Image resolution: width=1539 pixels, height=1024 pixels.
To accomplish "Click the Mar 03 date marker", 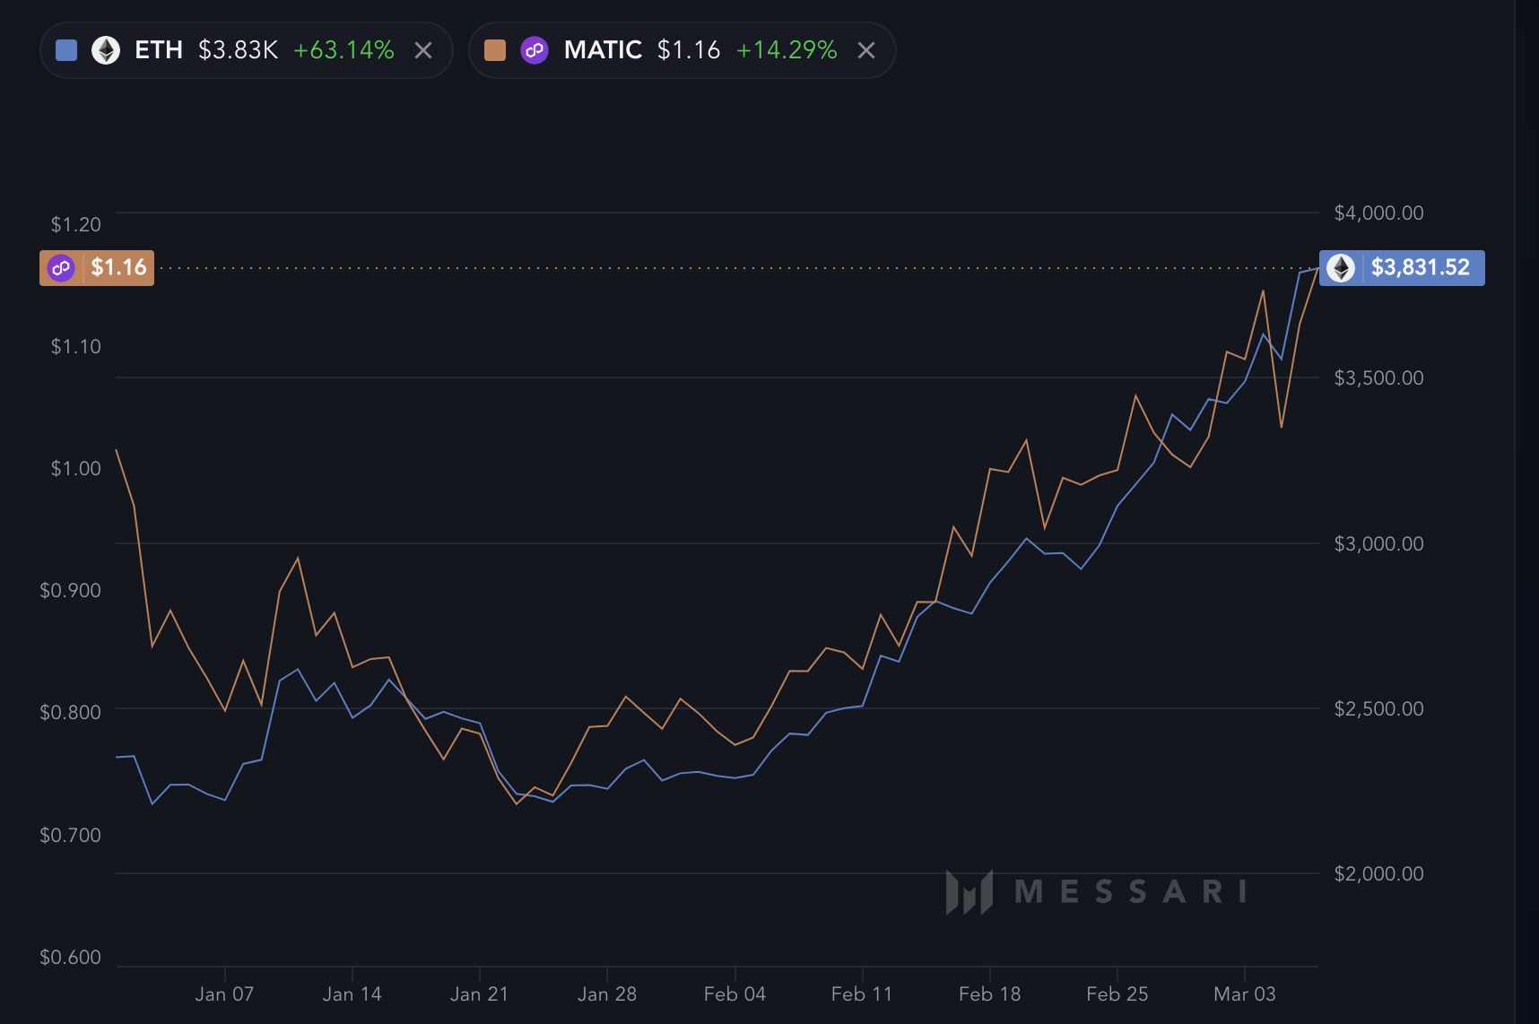I will coord(1244,994).
